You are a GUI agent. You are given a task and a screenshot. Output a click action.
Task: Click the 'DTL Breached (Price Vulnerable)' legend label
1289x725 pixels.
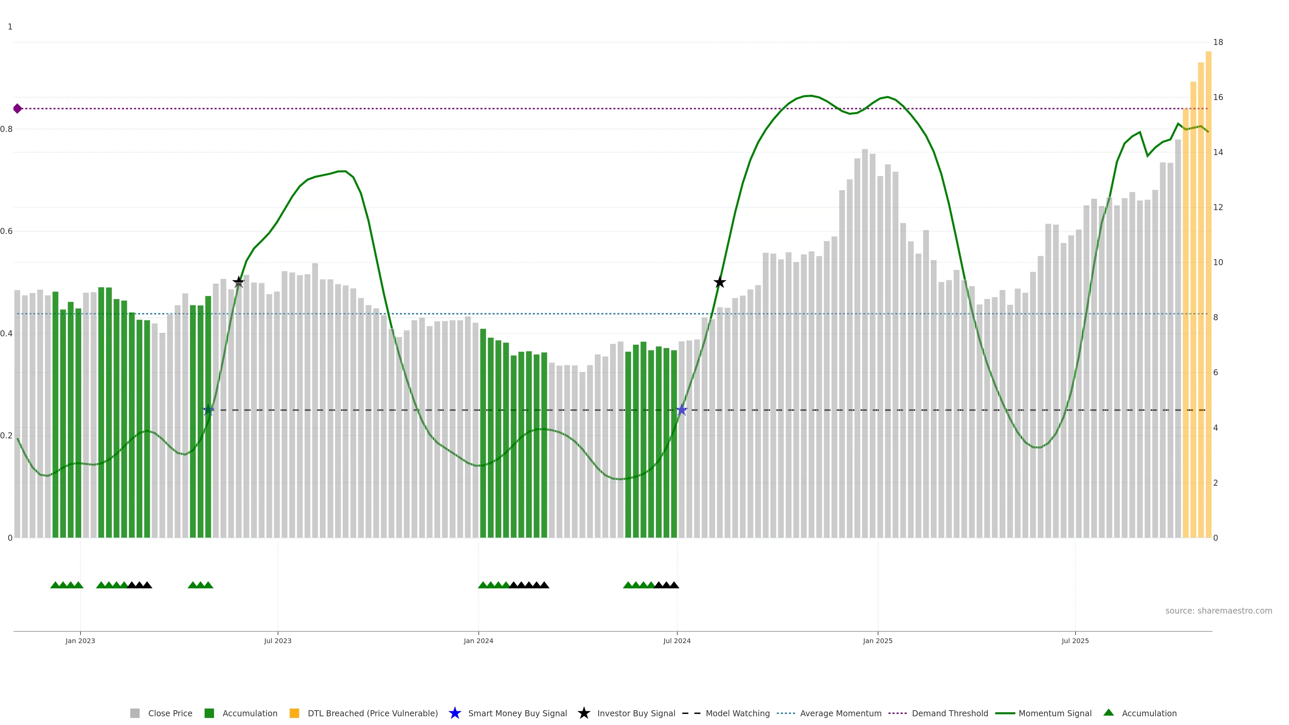[x=372, y=714]
